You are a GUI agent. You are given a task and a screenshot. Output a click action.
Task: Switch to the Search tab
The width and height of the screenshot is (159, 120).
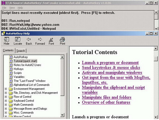pyautogui.click(x=21, y=51)
